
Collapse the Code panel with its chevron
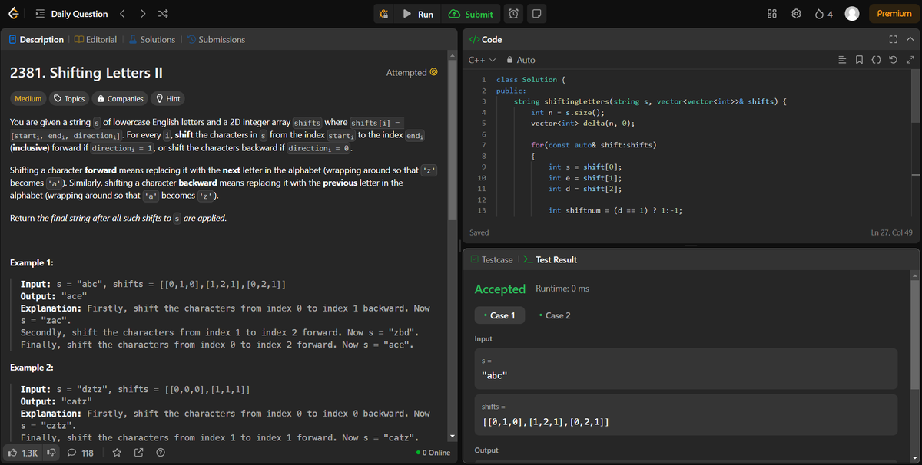[x=910, y=38]
